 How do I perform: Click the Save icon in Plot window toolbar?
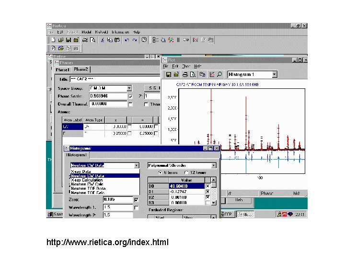(x=169, y=75)
